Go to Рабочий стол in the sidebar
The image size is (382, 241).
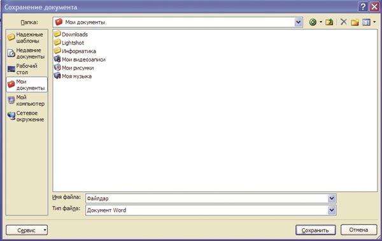point(27,69)
